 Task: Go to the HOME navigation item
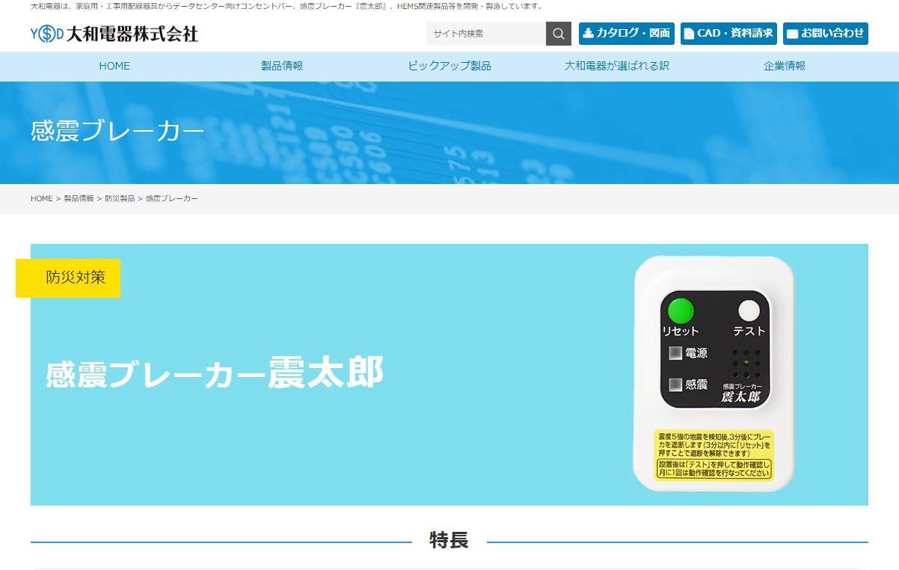pos(114,66)
